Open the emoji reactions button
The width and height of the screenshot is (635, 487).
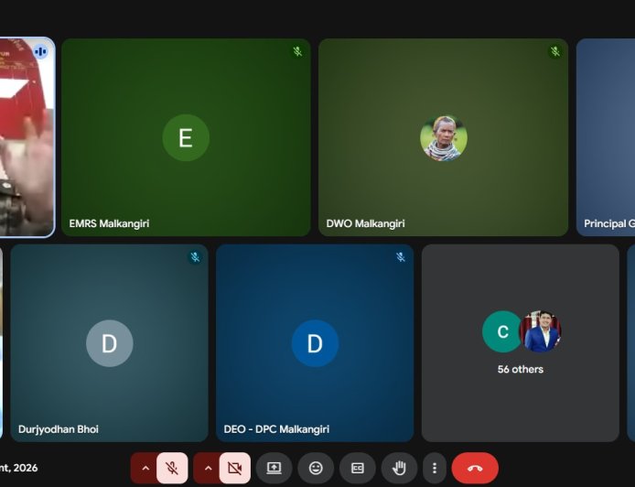tap(316, 468)
